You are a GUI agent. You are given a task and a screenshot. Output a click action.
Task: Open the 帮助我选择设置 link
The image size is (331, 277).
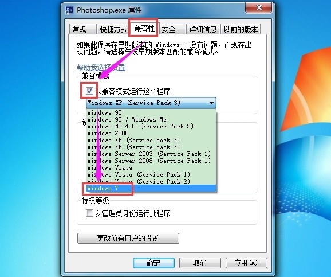pyautogui.click(x=101, y=68)
